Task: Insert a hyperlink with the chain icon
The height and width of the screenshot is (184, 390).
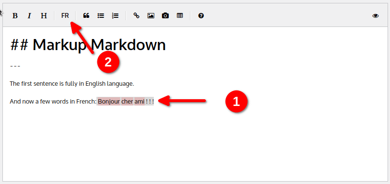Action: pos(136,16)
